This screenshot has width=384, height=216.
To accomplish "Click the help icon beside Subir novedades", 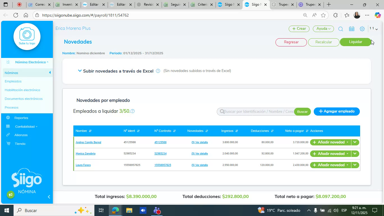I will pyautogui.click(x=158, y=71).
